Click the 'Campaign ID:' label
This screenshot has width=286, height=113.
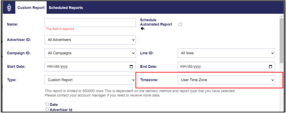(x=19, y=53)
